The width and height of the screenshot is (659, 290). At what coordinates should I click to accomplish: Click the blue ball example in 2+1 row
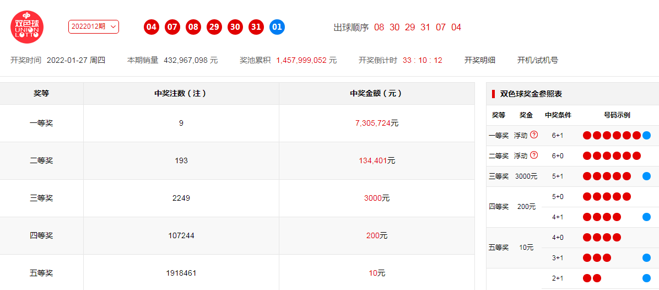[646, 278]
